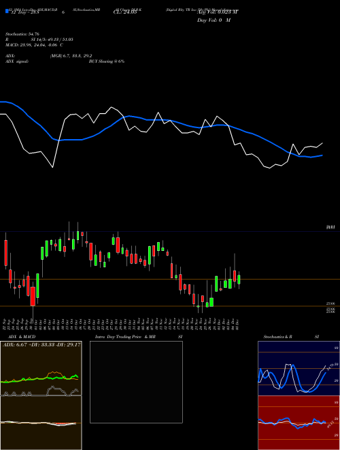This screenshot has height=450, width=340.
Task: Select the 'CL: 24.05' closing price text
Action: coord(125,12)
